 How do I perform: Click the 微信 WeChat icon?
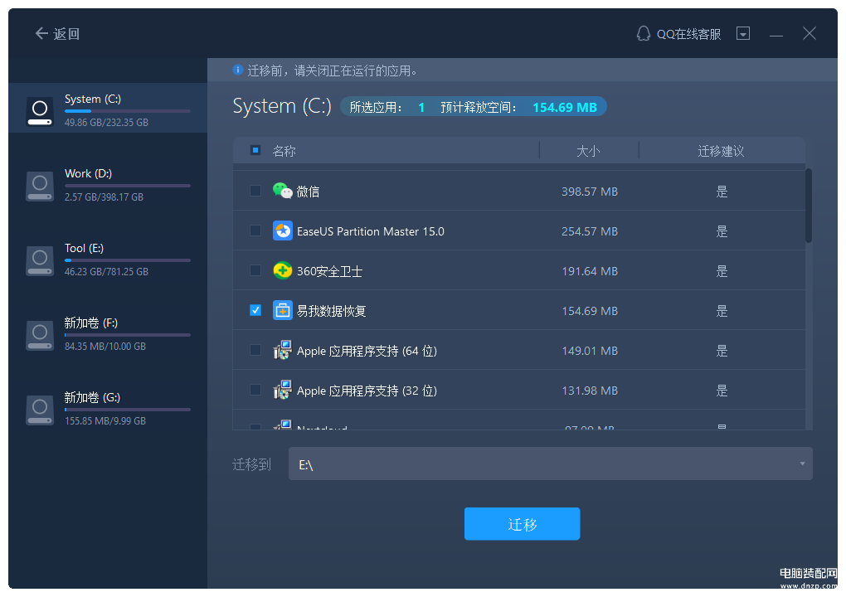pyautogui.click(x=283, y=191)
